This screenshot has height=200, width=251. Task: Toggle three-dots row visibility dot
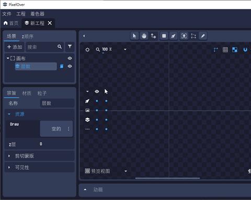point(97,129)
